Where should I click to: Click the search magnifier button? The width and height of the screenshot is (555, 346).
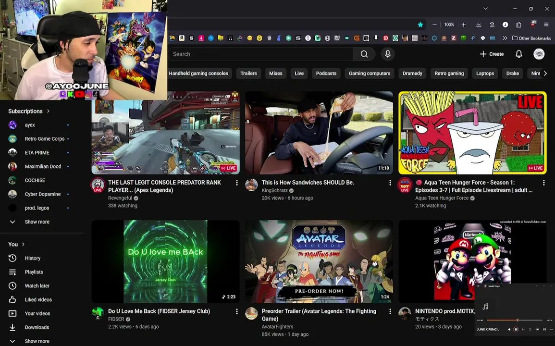click(x=364, y=54)
